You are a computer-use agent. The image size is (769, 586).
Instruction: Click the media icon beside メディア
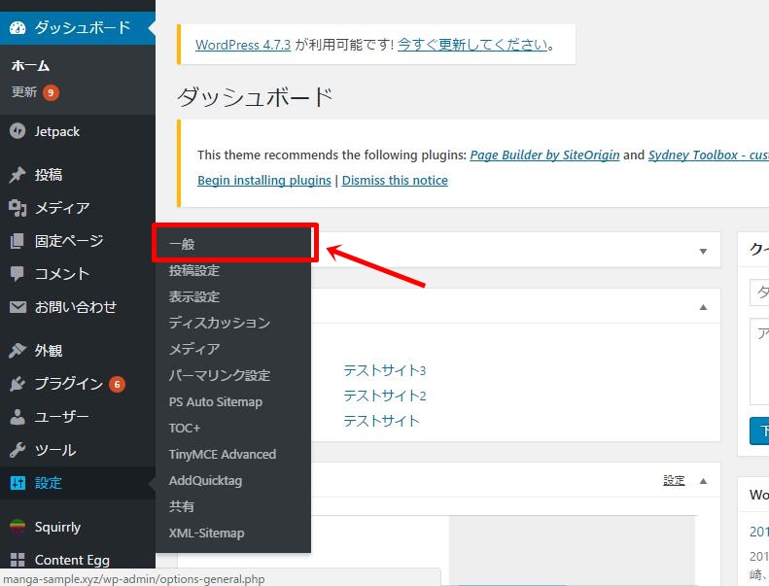[17, 208]
